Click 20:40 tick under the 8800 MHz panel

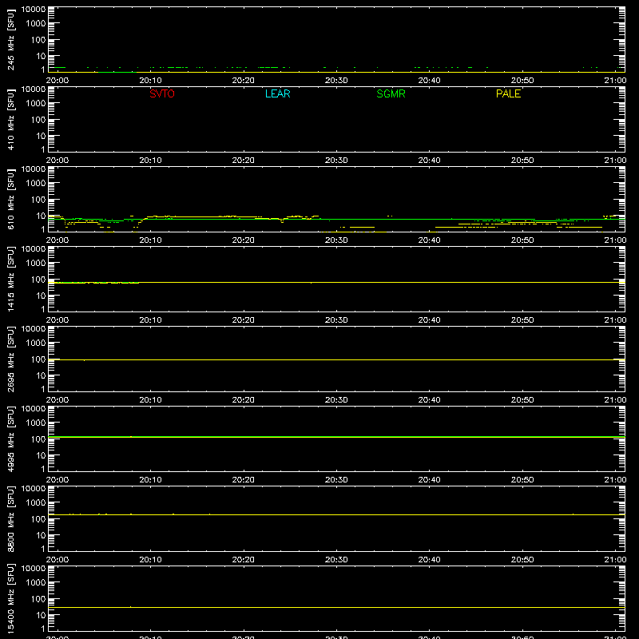(429, 560)
